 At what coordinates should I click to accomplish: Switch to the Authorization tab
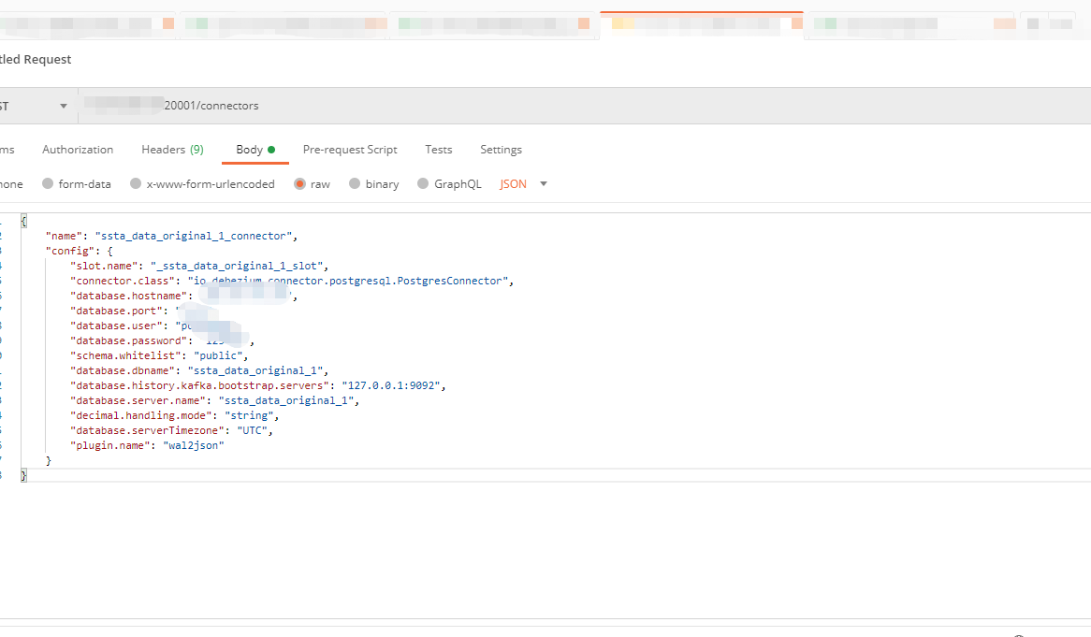(78, 150)
